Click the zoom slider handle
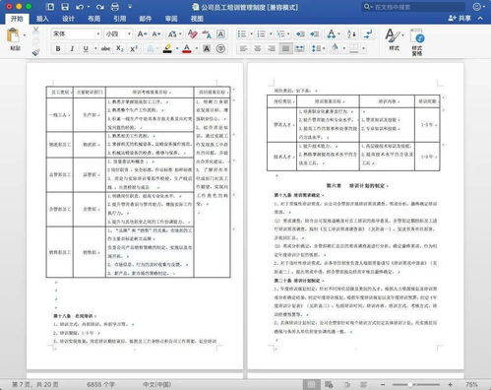Screen dimensions: 491x390 coord(410,384)
